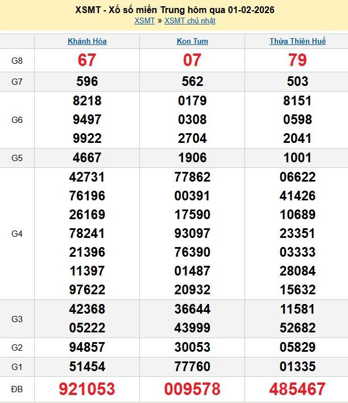Select G3 number 42368

point(87,309)
